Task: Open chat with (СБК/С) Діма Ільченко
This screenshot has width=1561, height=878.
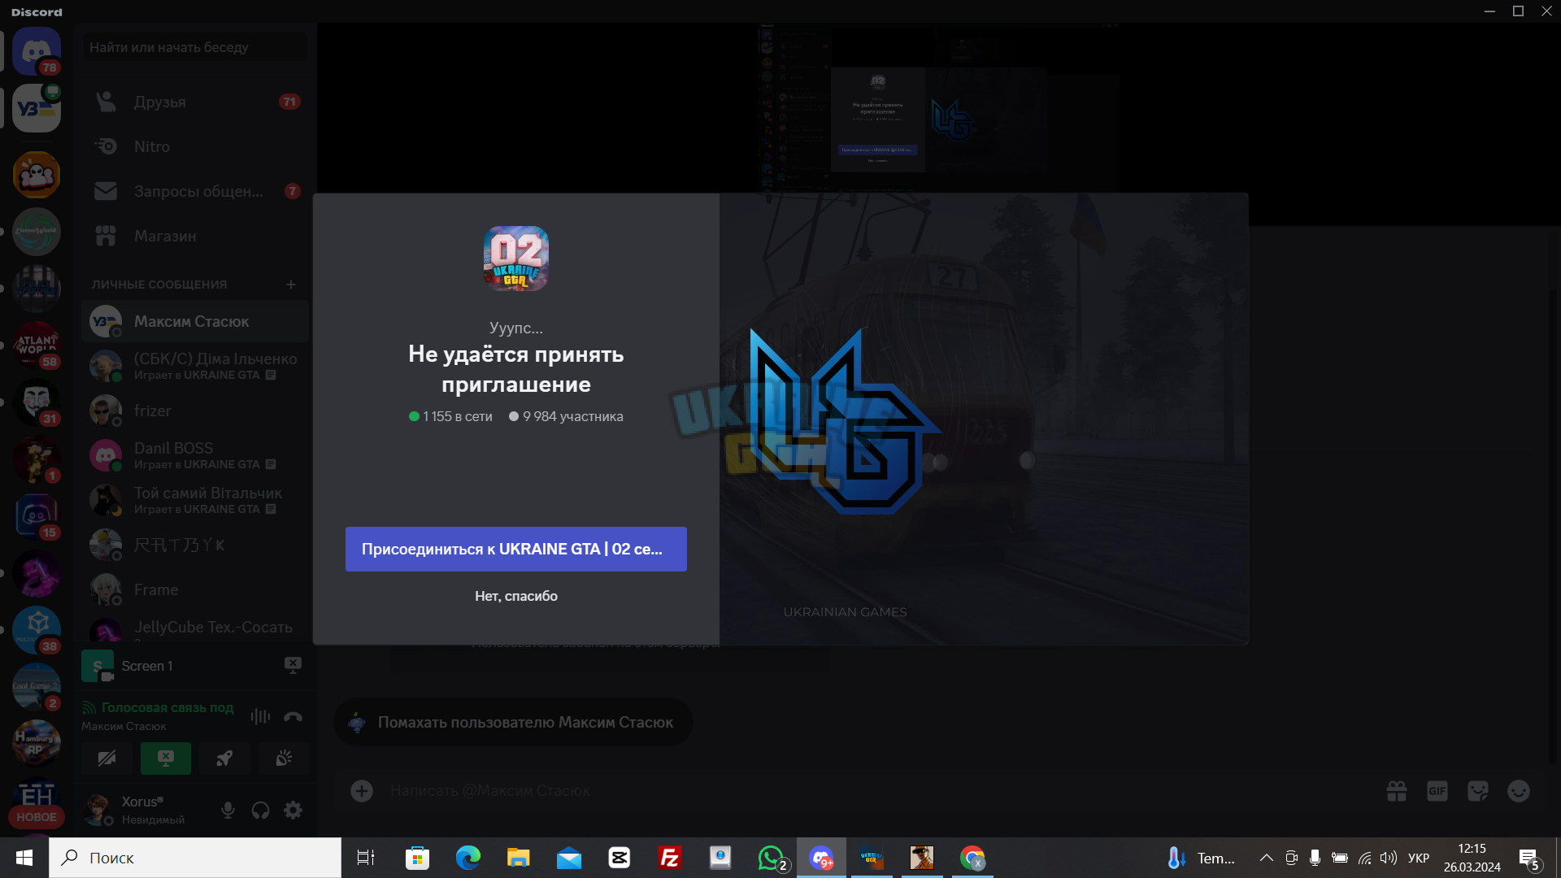Action: click(x=195, y=366)
